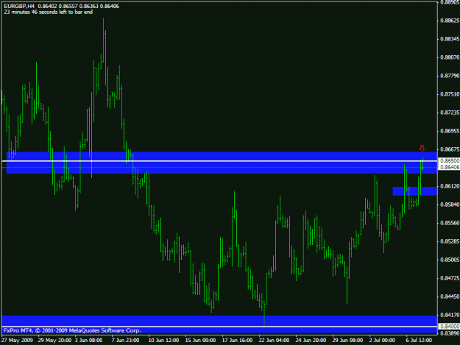Click the 2 Jul 00:00 time label
This screenshot has width=460, height=345.
pos(382,341)
